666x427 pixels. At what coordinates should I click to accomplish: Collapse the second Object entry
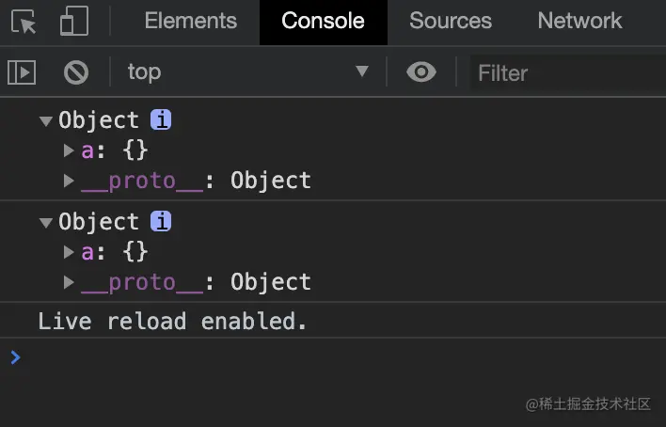45,222
